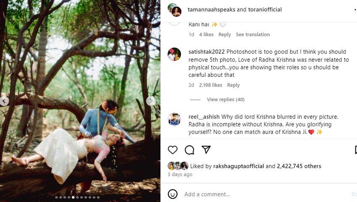Viewport: 357px width, 202px height.
Task: Share the post via paper plane icon
Action: (x=206, y=150)
